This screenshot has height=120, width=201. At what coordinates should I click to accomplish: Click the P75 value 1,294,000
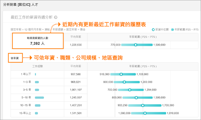point(150,90)
